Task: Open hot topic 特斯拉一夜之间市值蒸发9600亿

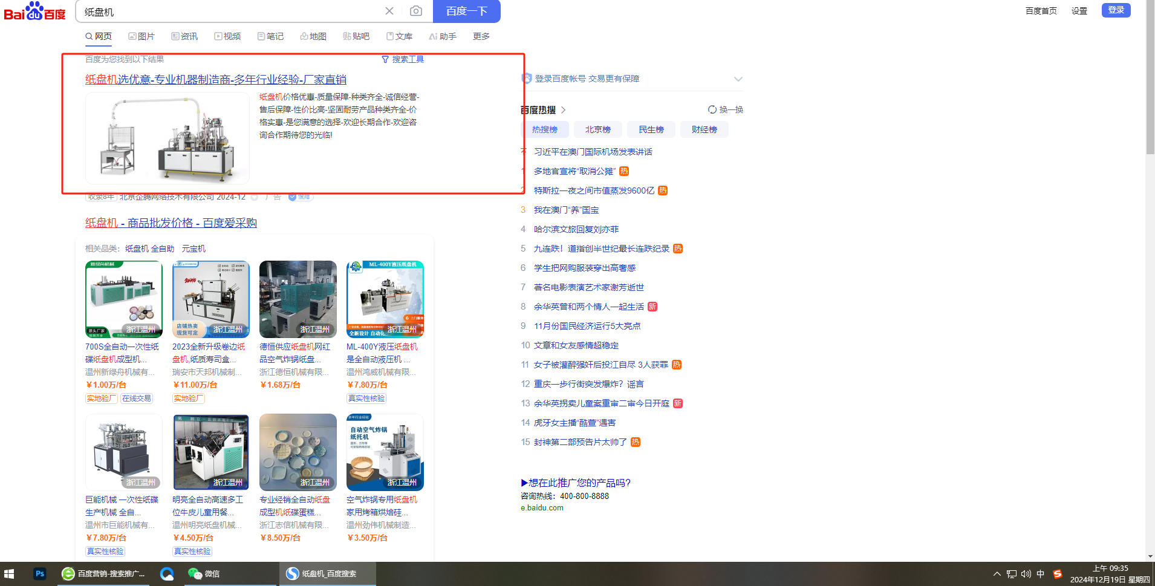Action: click(594, 190)
